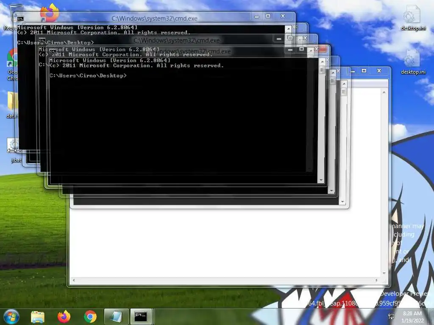Open system menu icon of second cmd window
Screen dimensions: 434x325
pos(42,40)
